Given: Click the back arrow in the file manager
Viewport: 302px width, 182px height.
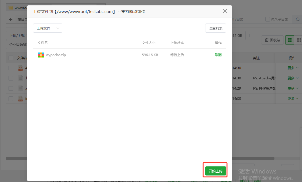Looking at the screenshot, I should pos(11,20).
